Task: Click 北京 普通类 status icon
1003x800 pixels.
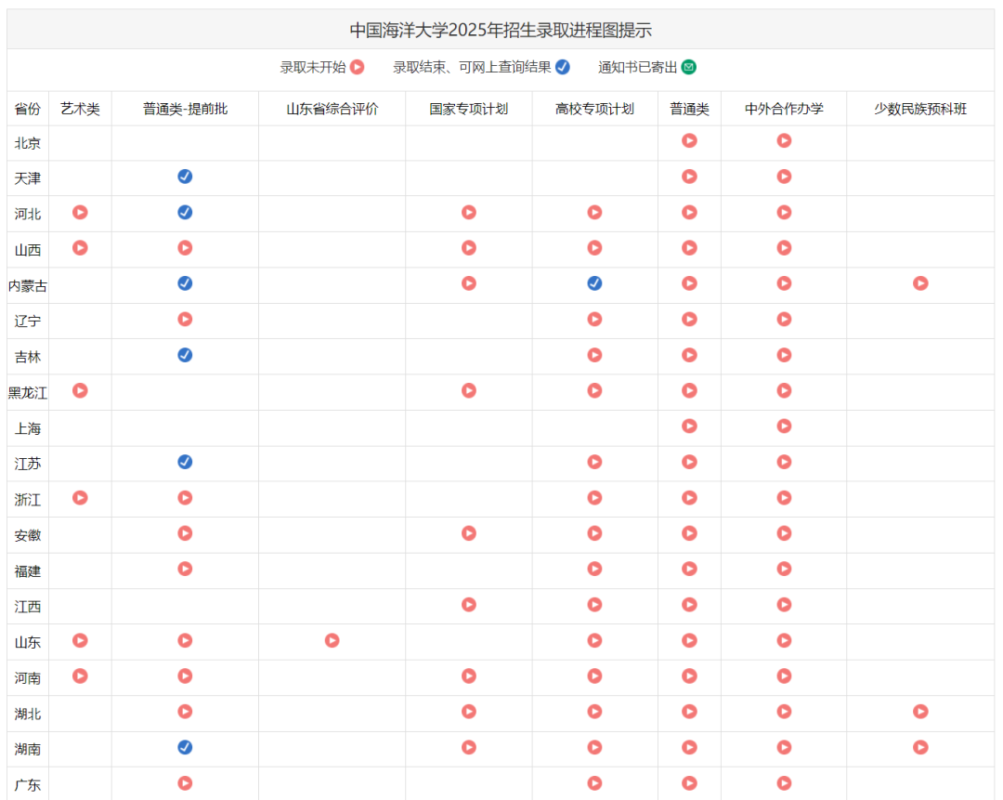Action: coord(689,141)
